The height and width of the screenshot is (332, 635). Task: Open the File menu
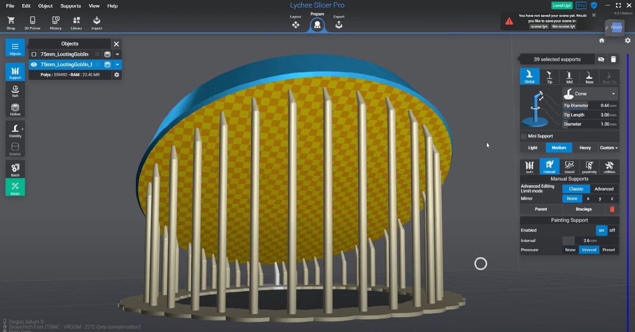coord(10,6)
